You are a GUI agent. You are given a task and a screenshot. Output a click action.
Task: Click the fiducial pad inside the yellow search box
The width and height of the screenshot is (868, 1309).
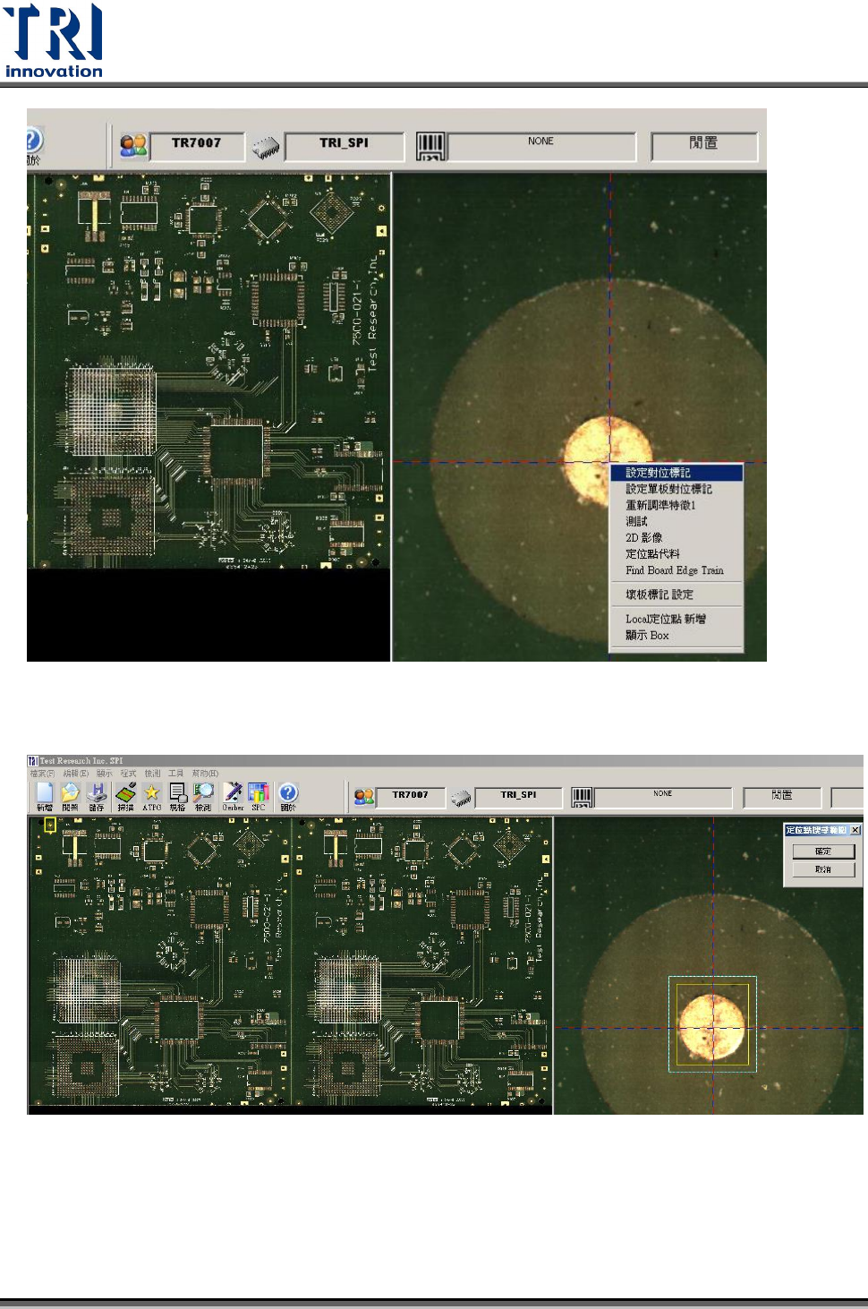[x=711, y=1026]
